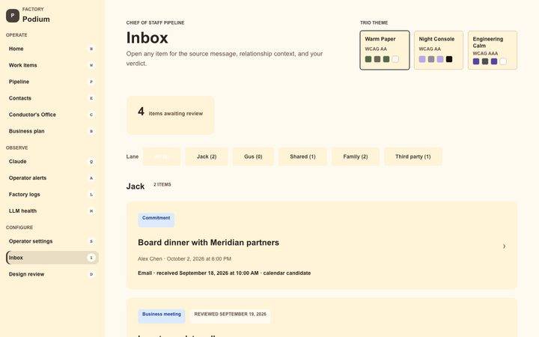The image size is (539, 337).
Task: Click the Podium 'P' logo icon
Action: pyautogui.click(x=13, y=16)
